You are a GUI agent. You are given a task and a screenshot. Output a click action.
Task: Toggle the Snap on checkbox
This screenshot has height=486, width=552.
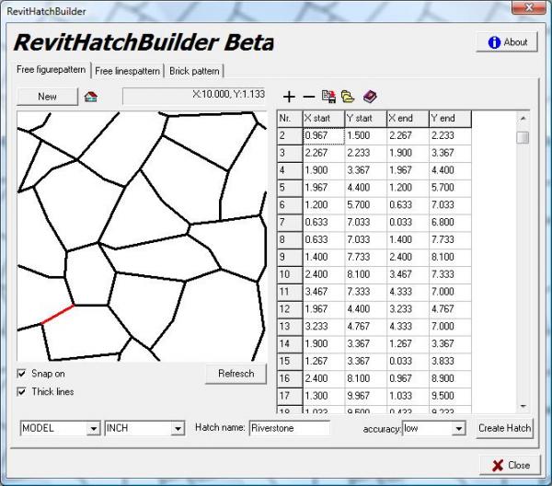coord(22,374)
